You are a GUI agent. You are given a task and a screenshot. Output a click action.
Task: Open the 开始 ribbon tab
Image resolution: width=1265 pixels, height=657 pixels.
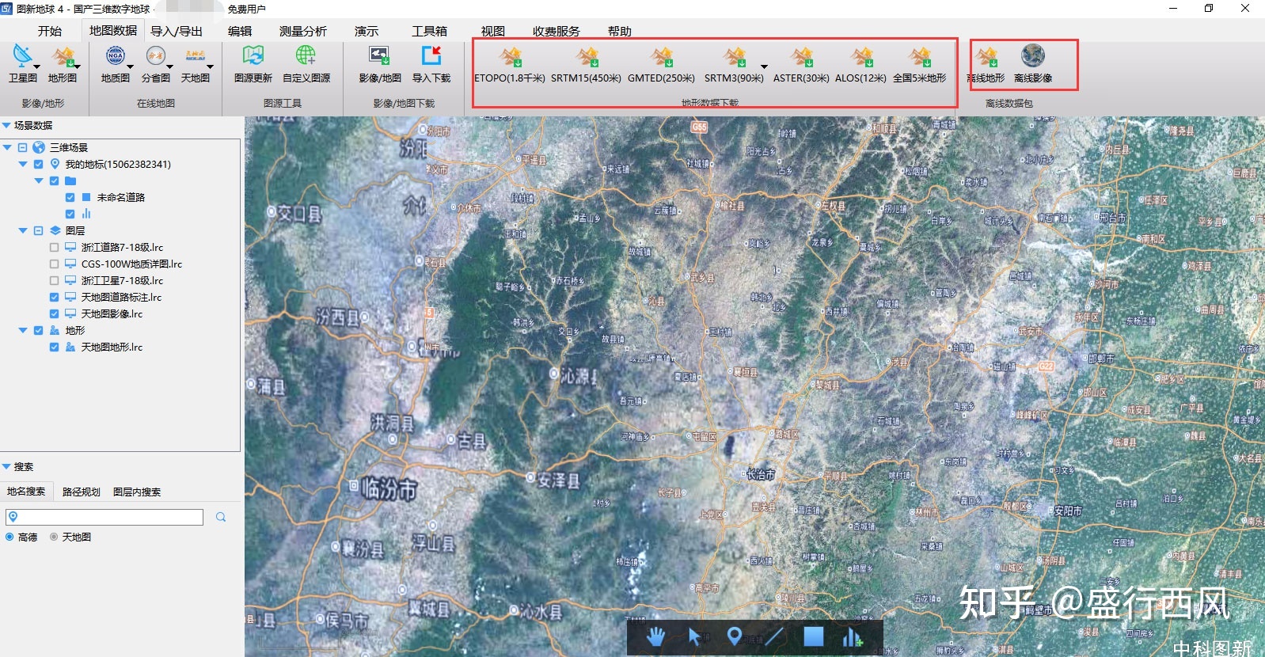(x=50, y=31)
